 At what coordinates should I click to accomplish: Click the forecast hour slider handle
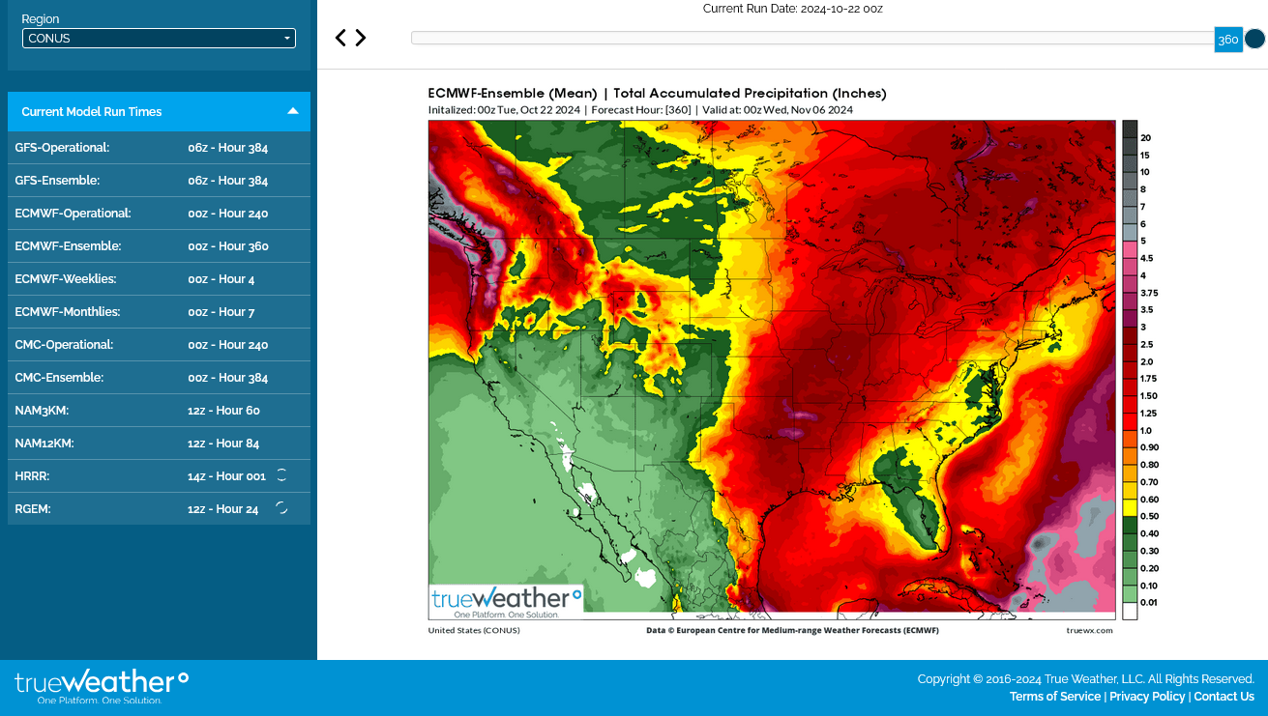pos(1254,39)
